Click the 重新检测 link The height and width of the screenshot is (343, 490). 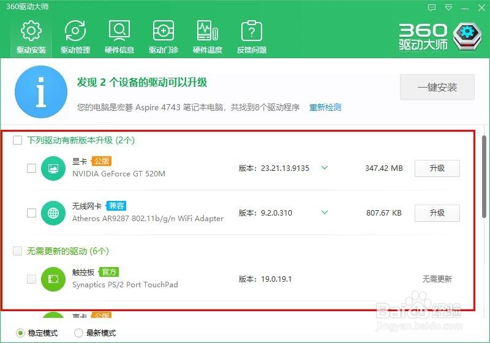[x=325, y=107]
